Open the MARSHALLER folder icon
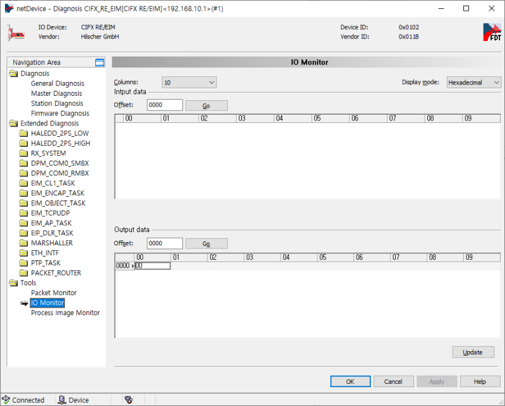This screenshot has height=406, width=505. click(x=23, y=243)
